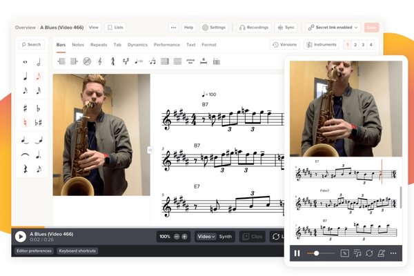
Task: Toggle dotted note duration
Action: click(39, 155)
